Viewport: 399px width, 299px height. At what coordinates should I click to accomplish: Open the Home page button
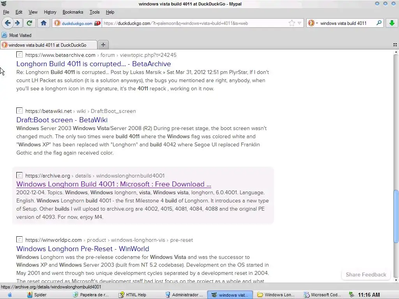coord(44,23)
